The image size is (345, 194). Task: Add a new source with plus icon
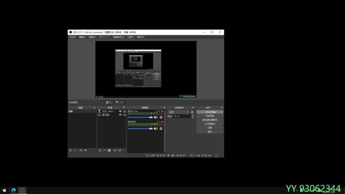pyautogui.click(x=100, y=150)
